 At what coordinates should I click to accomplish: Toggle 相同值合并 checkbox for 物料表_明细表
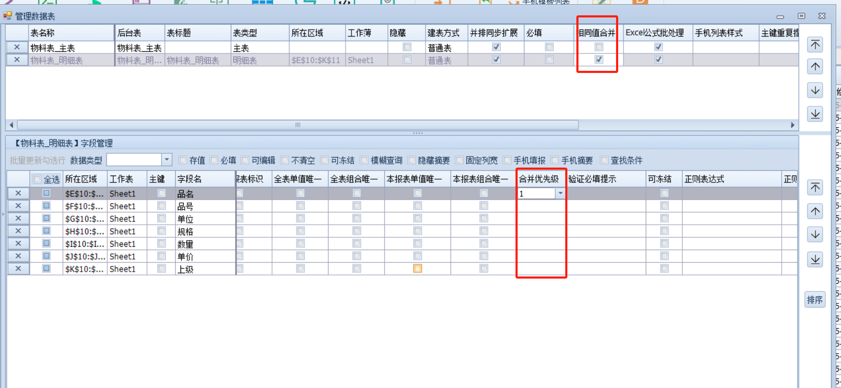[599, 60]
